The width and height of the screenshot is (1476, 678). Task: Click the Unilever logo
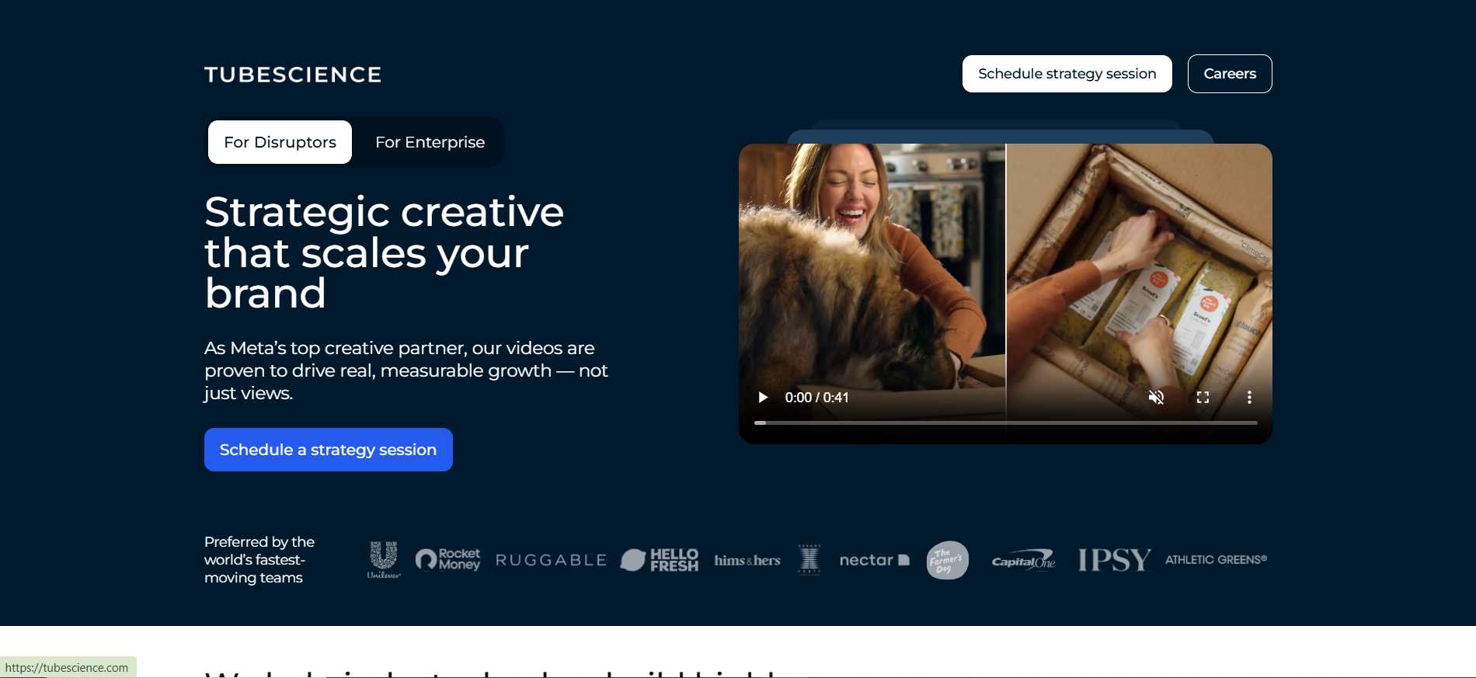pos(383,560)
